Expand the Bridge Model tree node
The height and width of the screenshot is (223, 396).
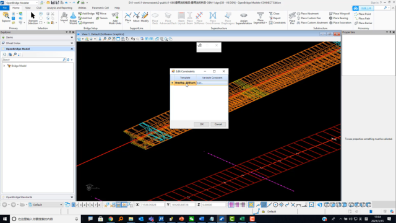(4, 66)
